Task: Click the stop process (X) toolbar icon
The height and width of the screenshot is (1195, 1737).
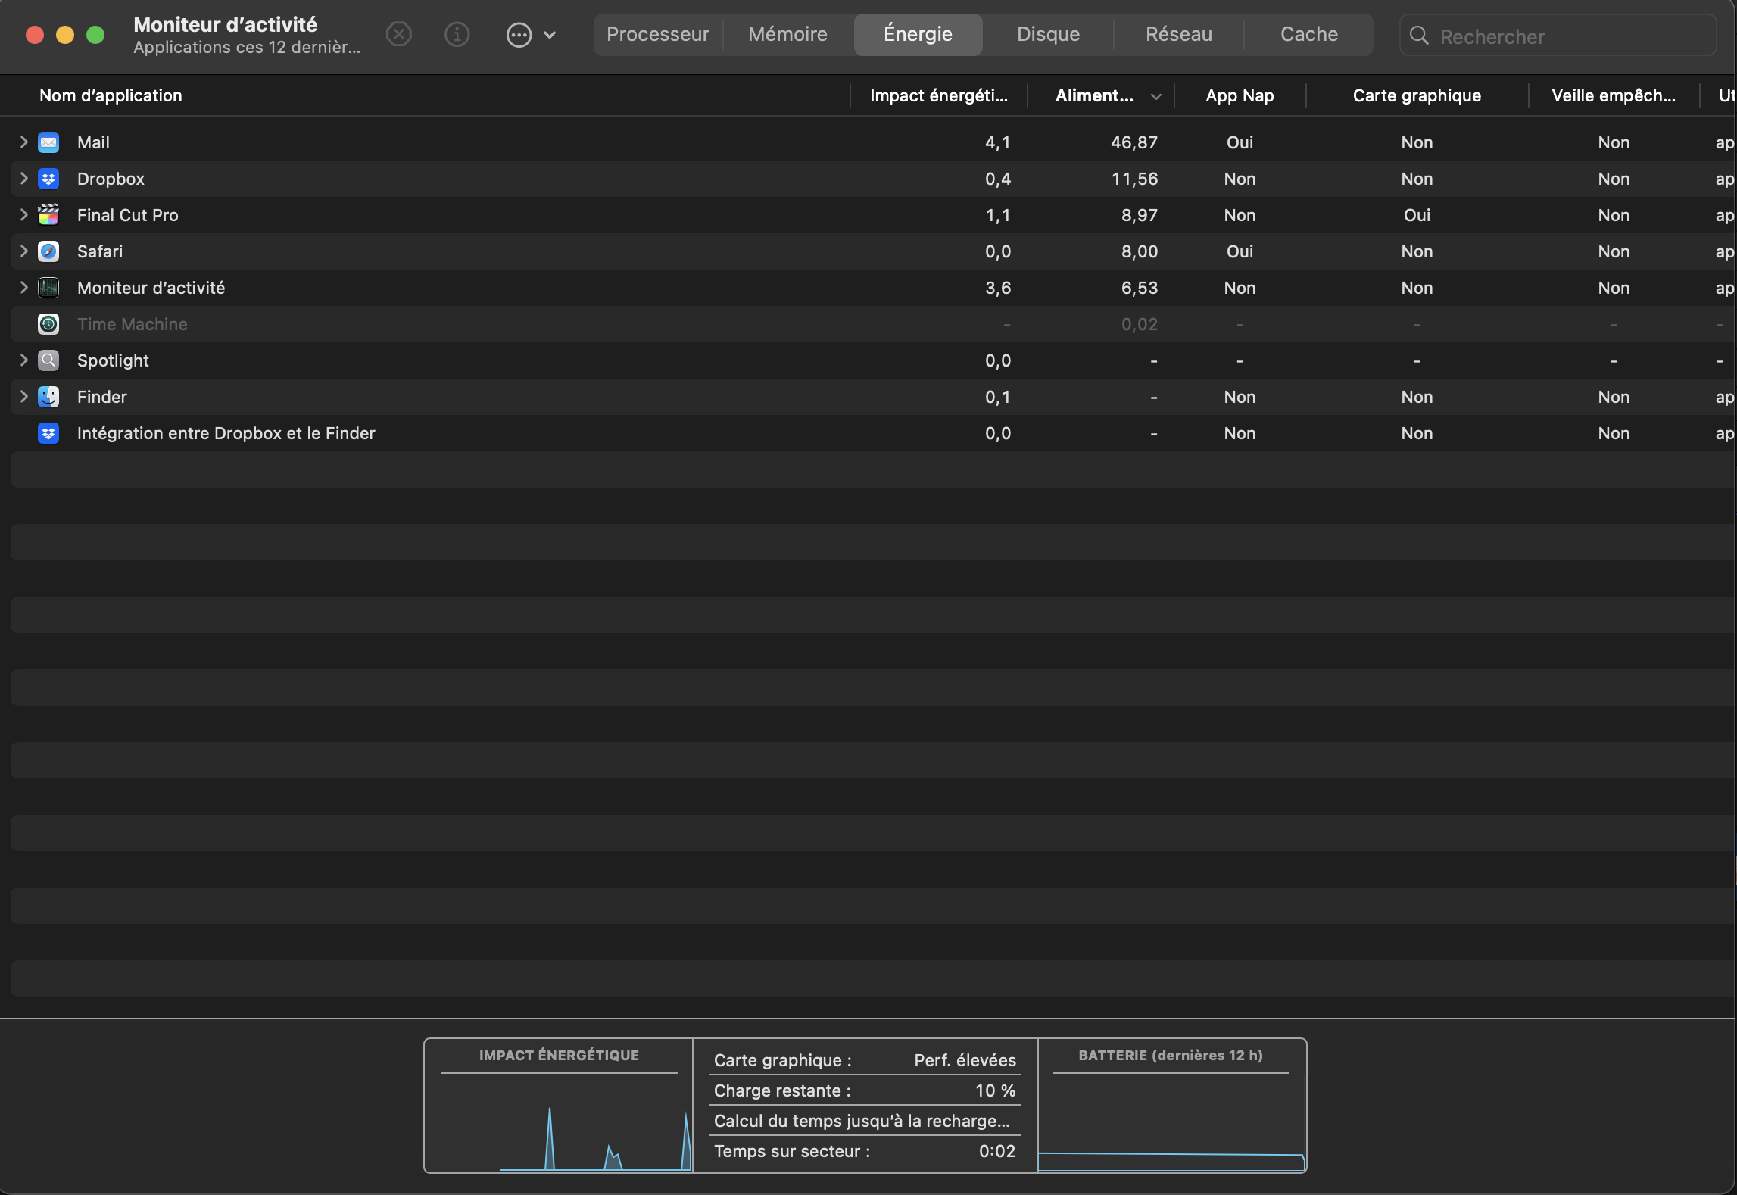Action: [x=398, y=34]
